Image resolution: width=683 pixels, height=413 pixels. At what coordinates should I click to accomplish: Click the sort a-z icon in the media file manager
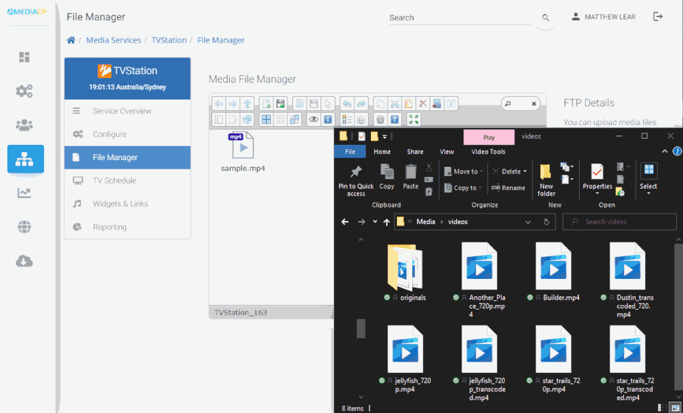pyautogui.click(x=361, y=119)
